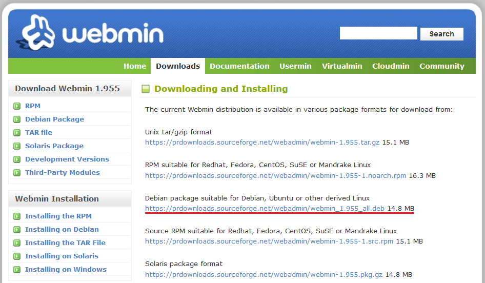Viewport: 485px width, 283px height.
Task: Click the 16.3 MB size text
Action: [422, 176]
